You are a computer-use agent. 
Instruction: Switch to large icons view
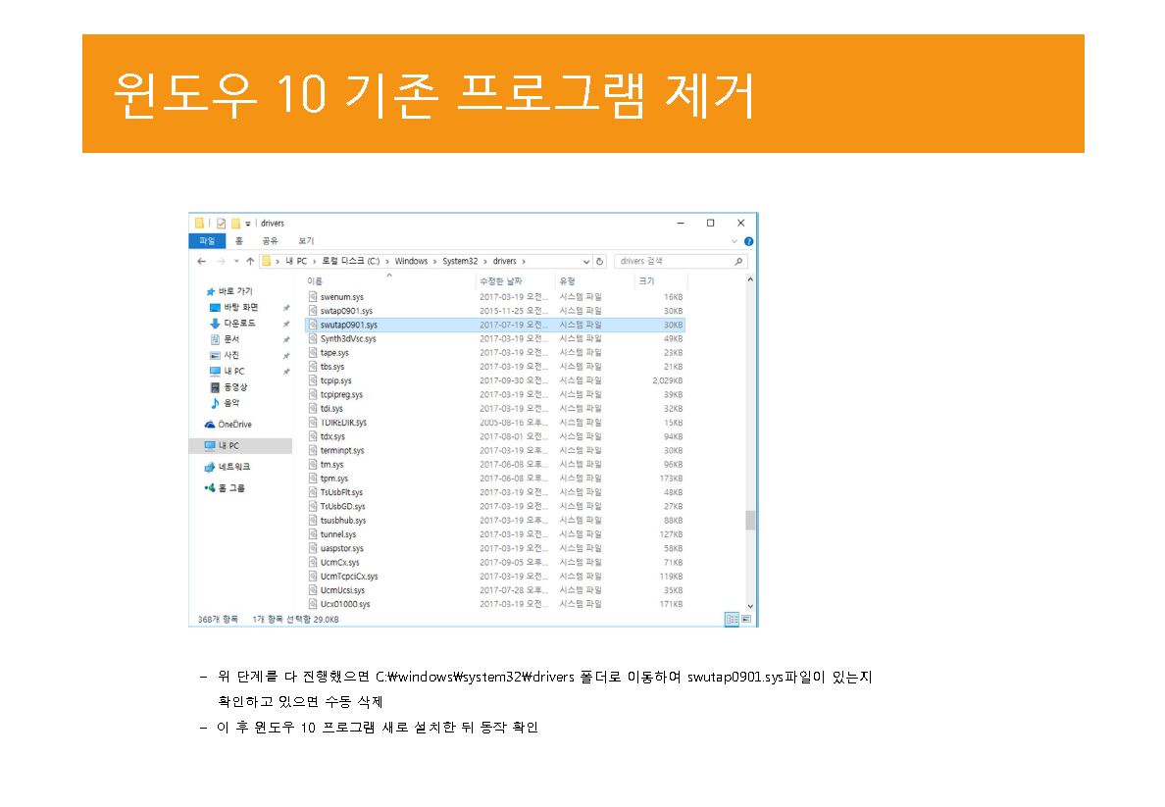[745, 620]
